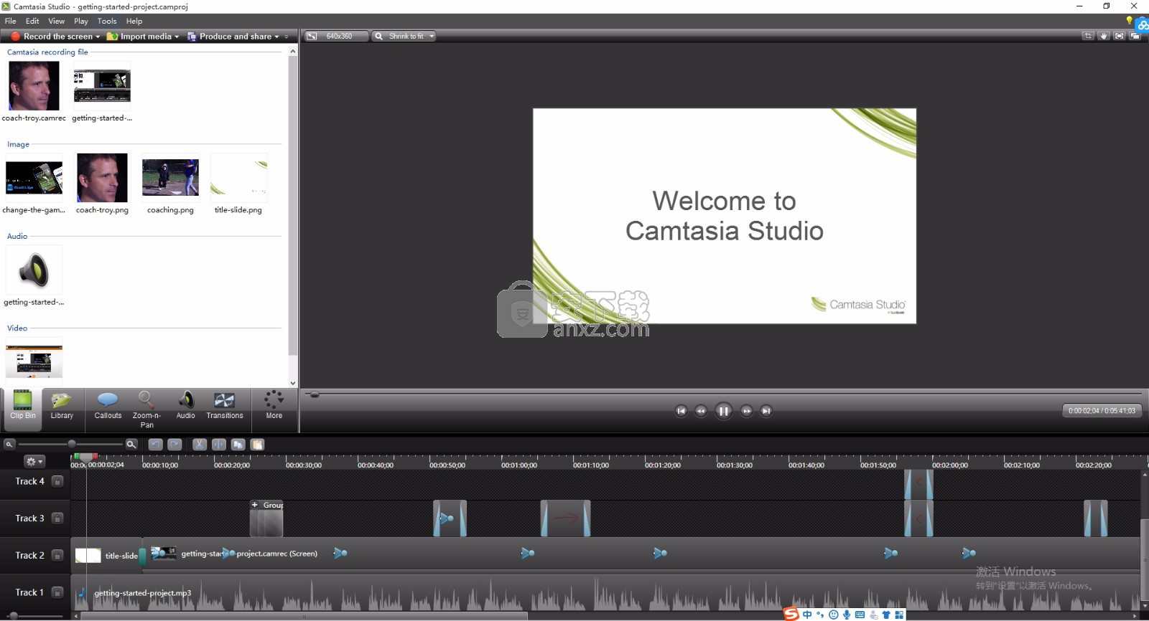Open the Play menu
Image resolution: width=1149 pixels, height=621 pixels.
[x=81, y=21]
